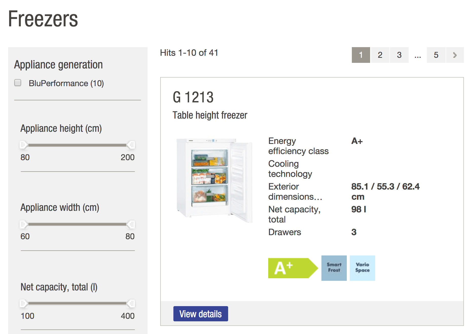Image resolution: width=472 pixels, height=334 pixels.
Task: Click the net capacity maximum slider handle
Action: point(131,303)
